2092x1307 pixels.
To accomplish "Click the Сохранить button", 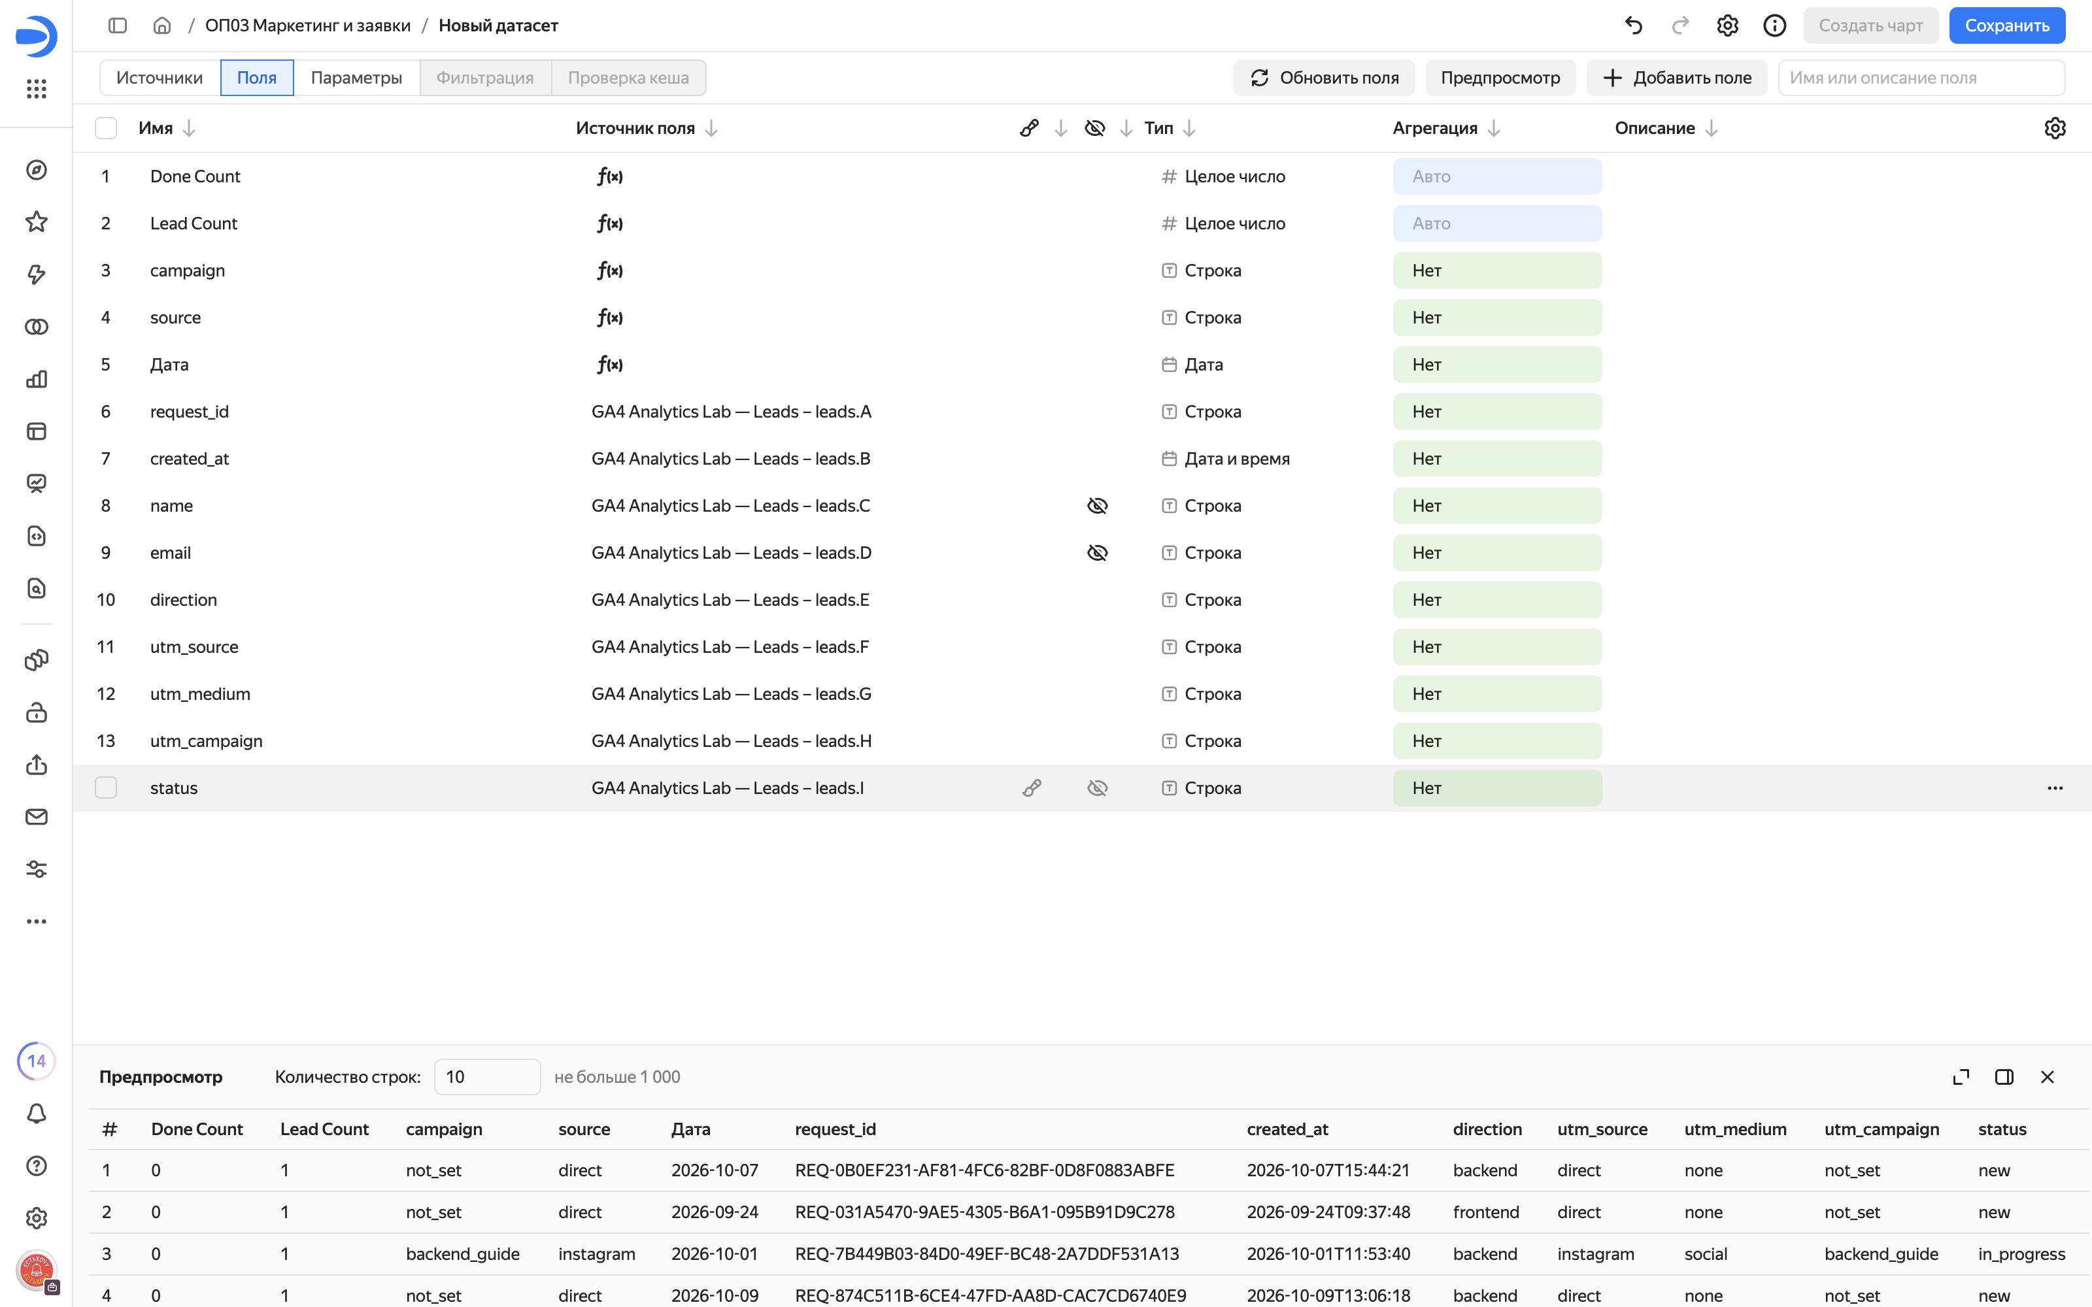I will (2006, 26).
